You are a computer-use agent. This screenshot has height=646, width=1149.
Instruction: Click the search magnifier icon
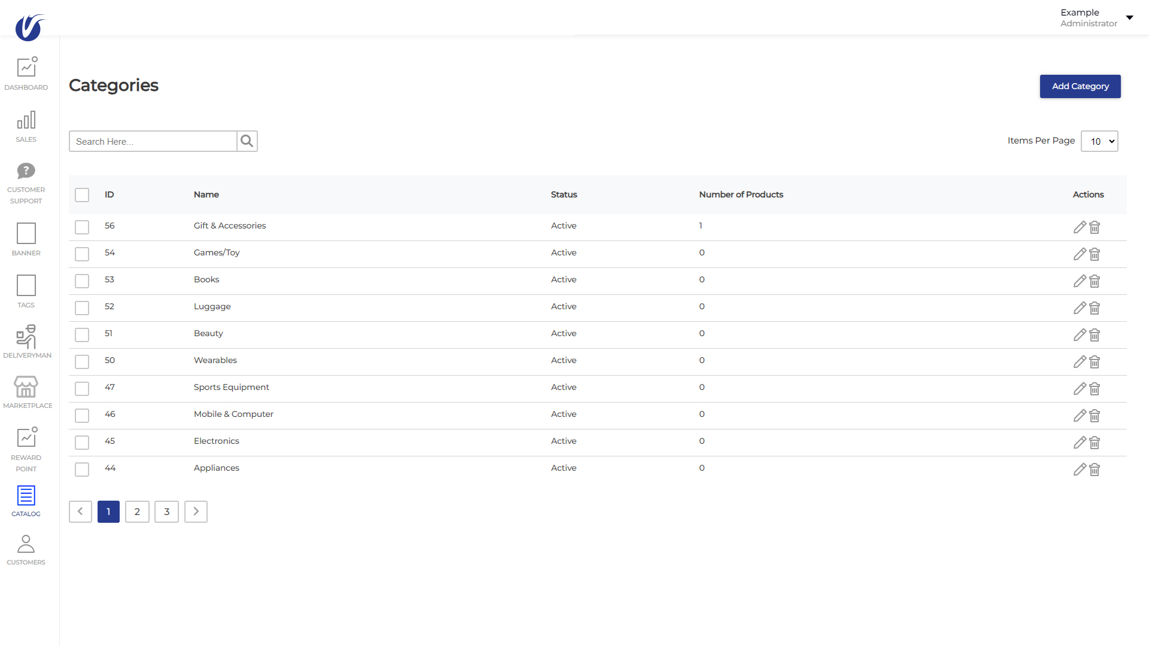tap(247, 141)
